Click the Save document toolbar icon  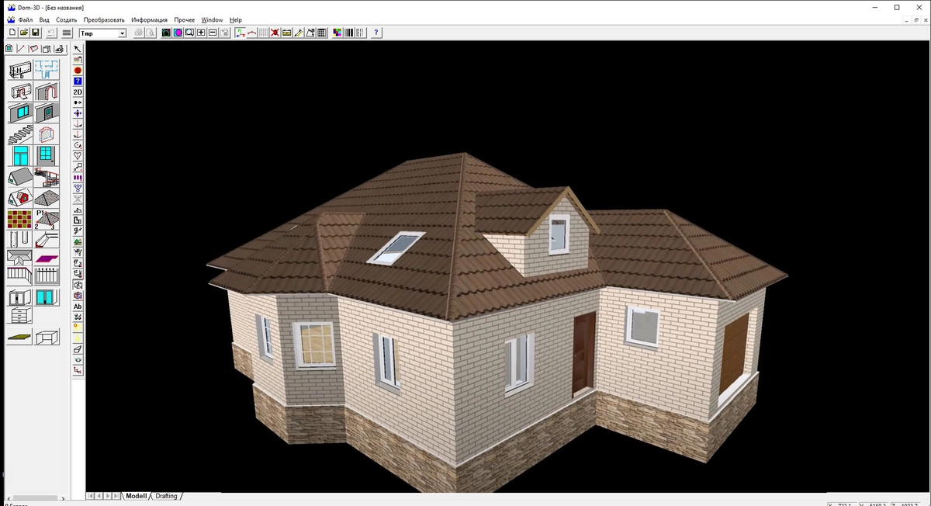click(x=36, y=32)
